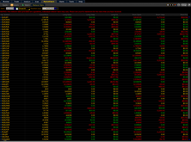Click the EUR/ZAR symbol
The image size is (191, 142).
[6, 41]
